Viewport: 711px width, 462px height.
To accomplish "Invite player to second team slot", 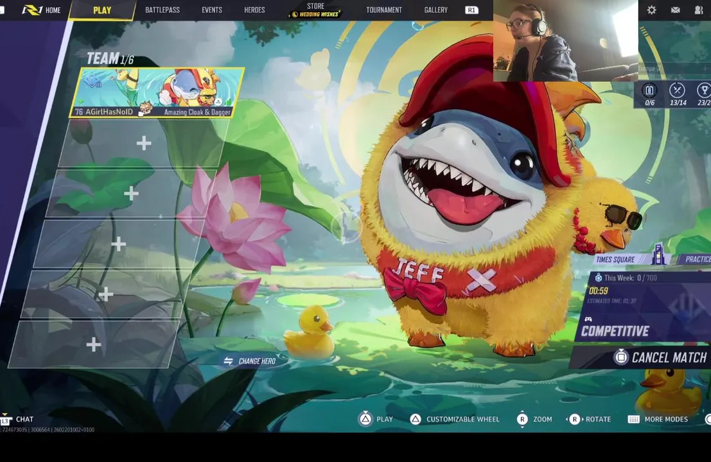I will pyautogui.click(x=144, y=144).
